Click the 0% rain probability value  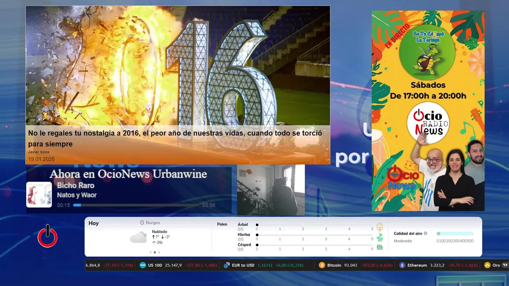click(160, 243)
